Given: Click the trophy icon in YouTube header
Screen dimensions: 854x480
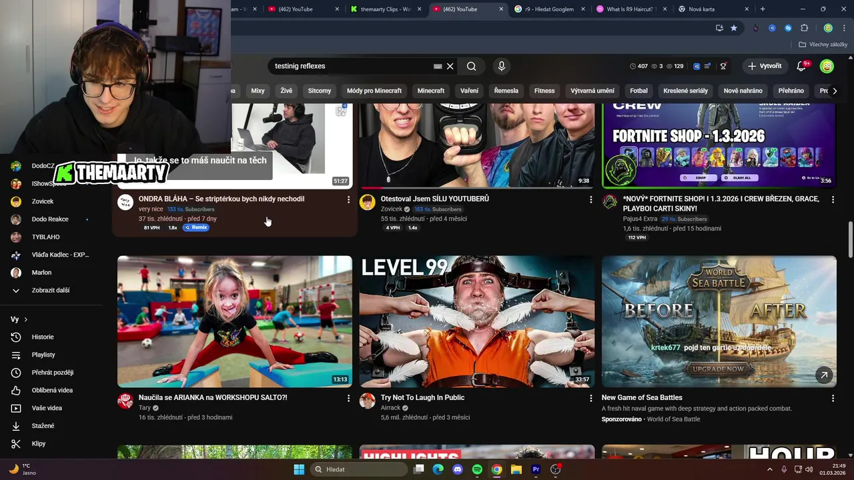Looking at the screenshot, I should (723, 66).
